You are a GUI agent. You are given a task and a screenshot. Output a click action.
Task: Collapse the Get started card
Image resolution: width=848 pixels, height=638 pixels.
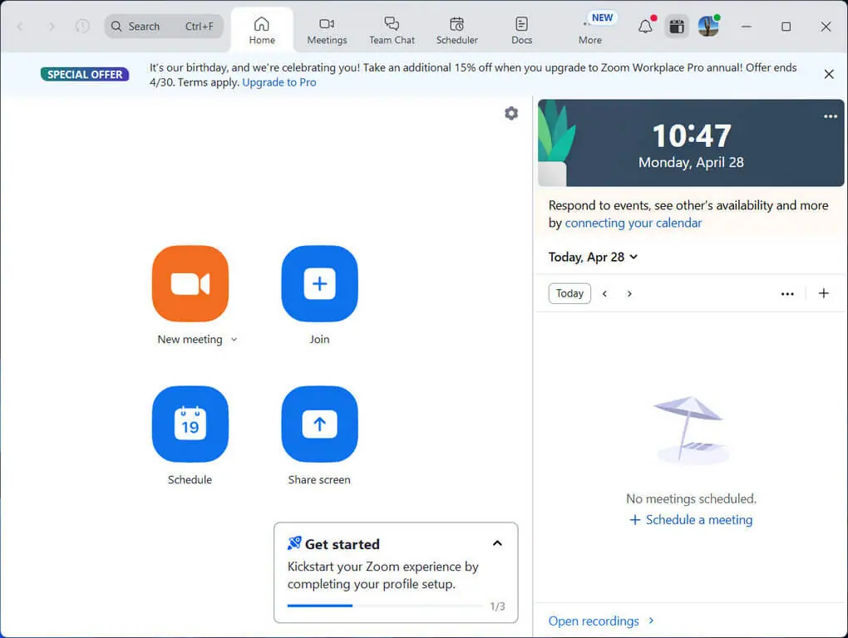(497, 543)
